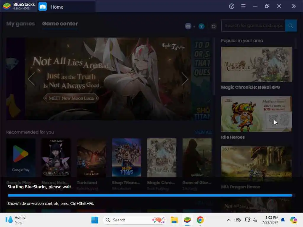This screenshot has width=303, height=227.
Task: Click the muted volume tray icon
Action: click(x=255, y=220)
